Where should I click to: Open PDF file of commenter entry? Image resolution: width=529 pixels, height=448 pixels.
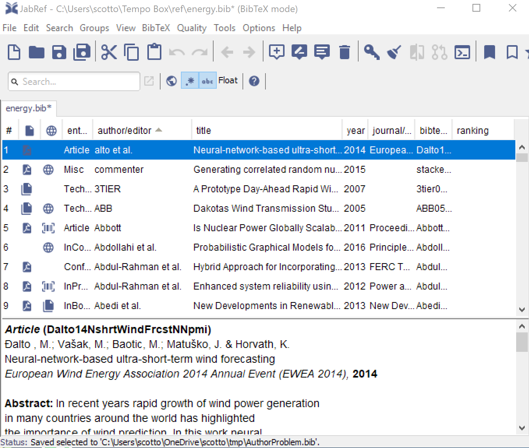[27, 170]
